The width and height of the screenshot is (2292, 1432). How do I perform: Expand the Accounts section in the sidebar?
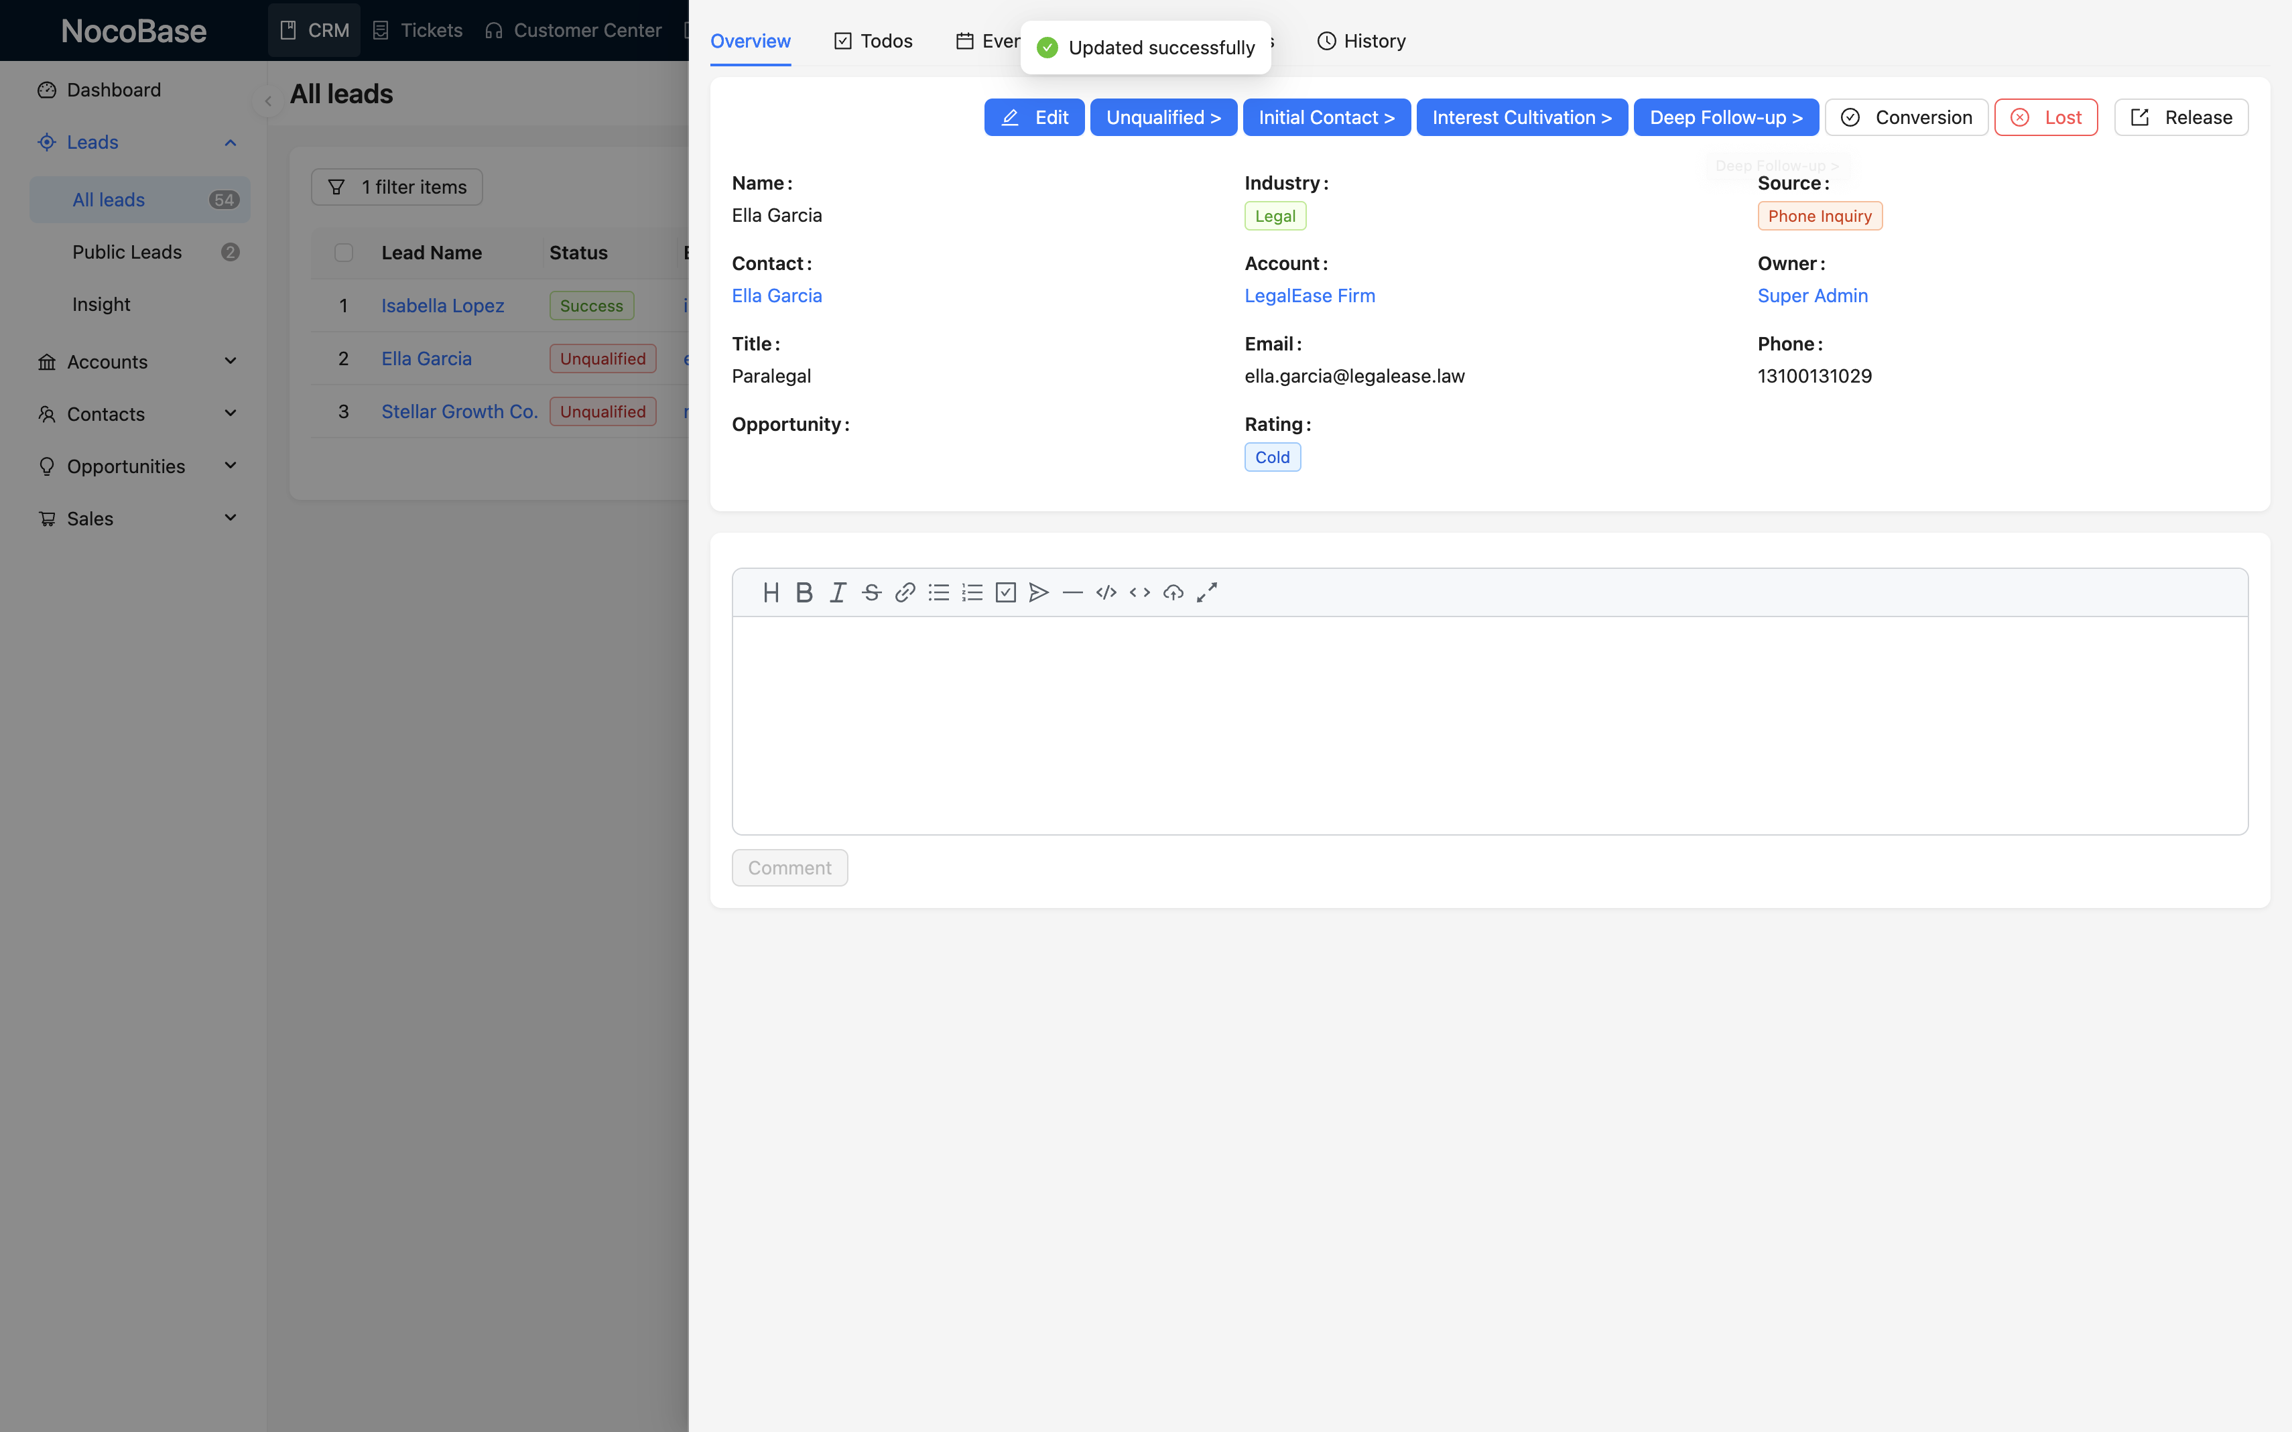(230, 361)
